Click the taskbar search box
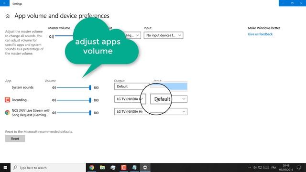 click(48, 168)
